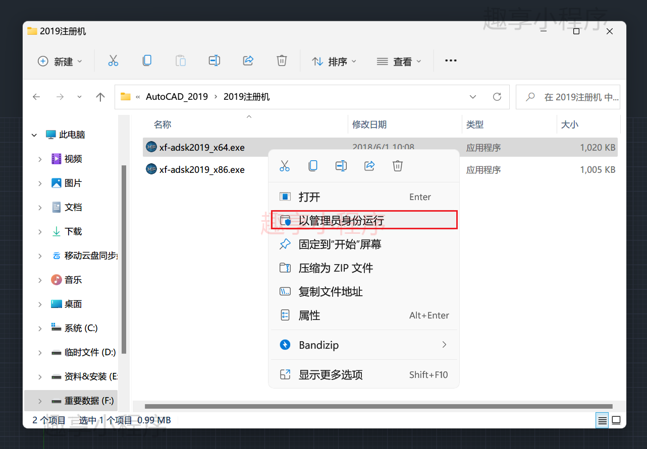Click the Share icon in the context menu
This screenshot has height=449, width=647.
(369, 166)
